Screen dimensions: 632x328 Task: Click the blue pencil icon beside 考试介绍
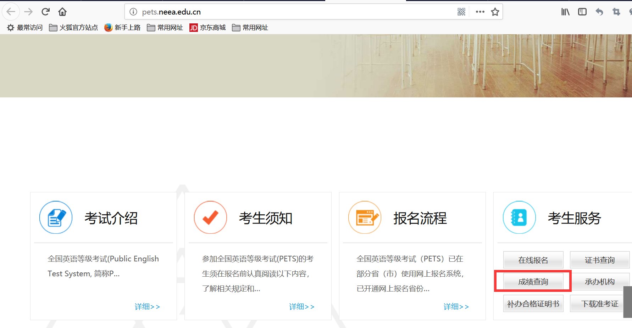[55, 217]
